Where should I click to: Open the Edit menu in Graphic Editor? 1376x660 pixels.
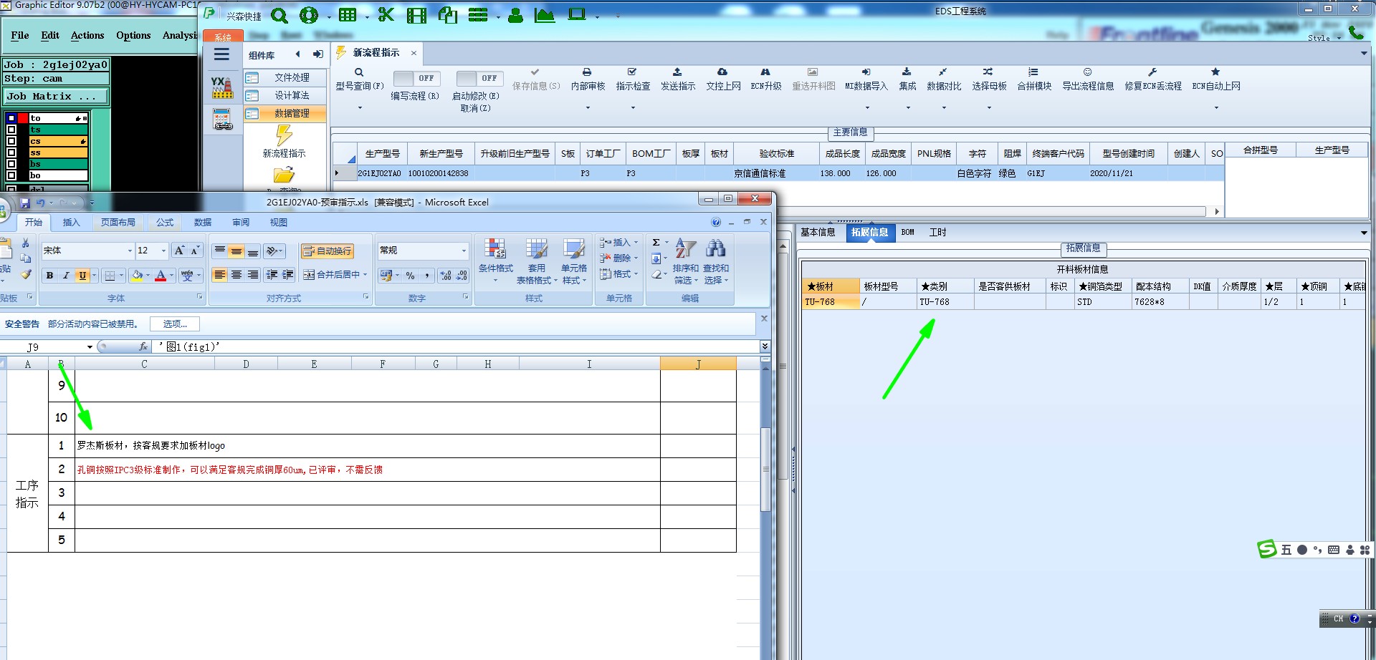point(50,35)
